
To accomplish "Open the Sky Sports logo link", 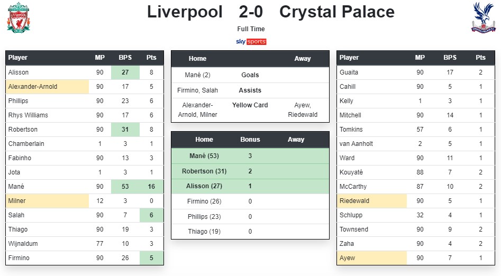I will [x=251, y=42].
